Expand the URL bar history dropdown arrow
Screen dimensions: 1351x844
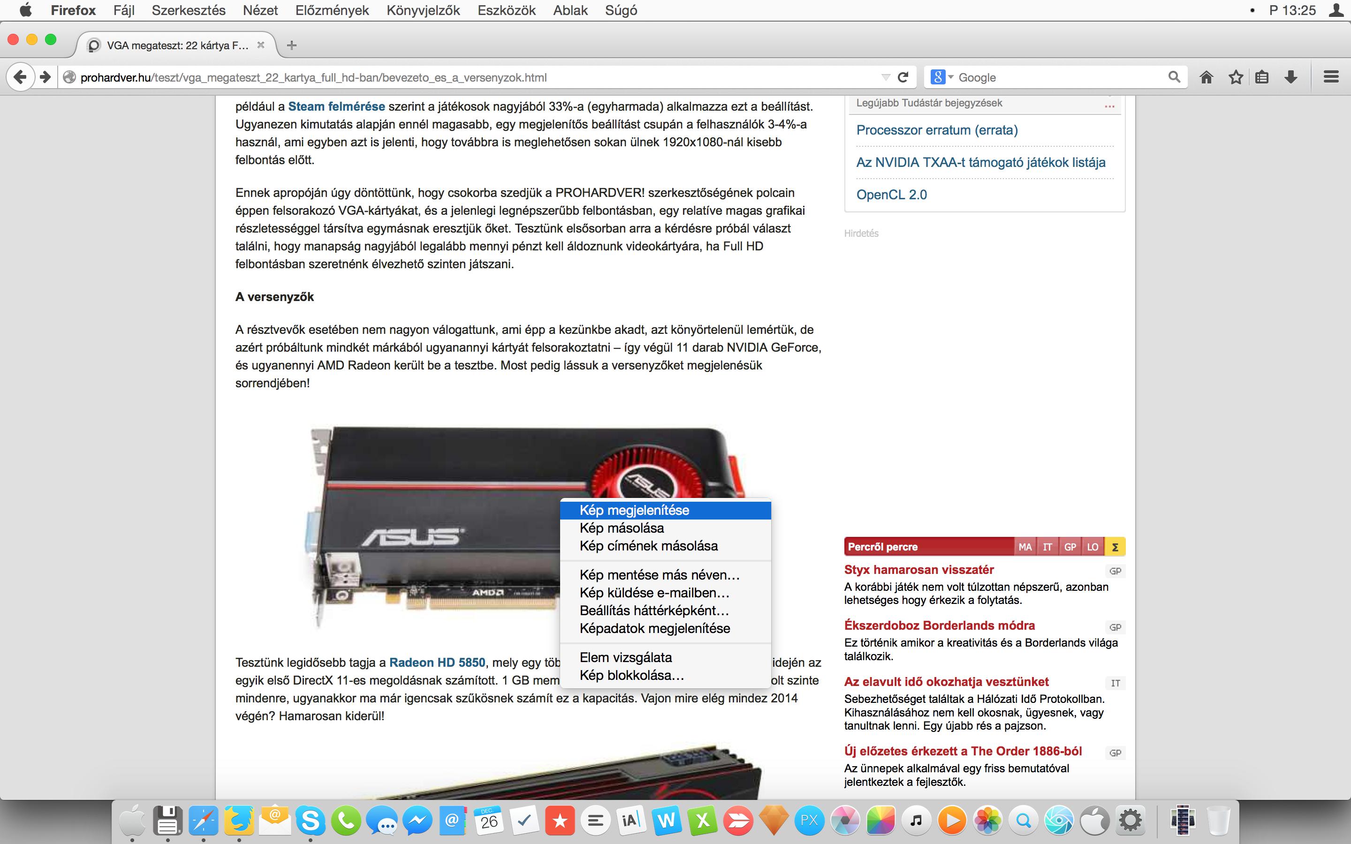[885, 77]
